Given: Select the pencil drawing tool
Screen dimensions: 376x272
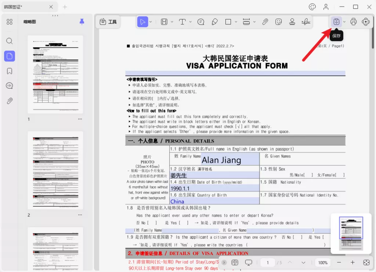Looking at the screenshot, I should tap(215, 22).
